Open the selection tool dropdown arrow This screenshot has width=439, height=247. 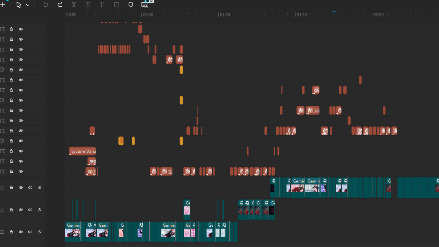click(x=28, y=5)
